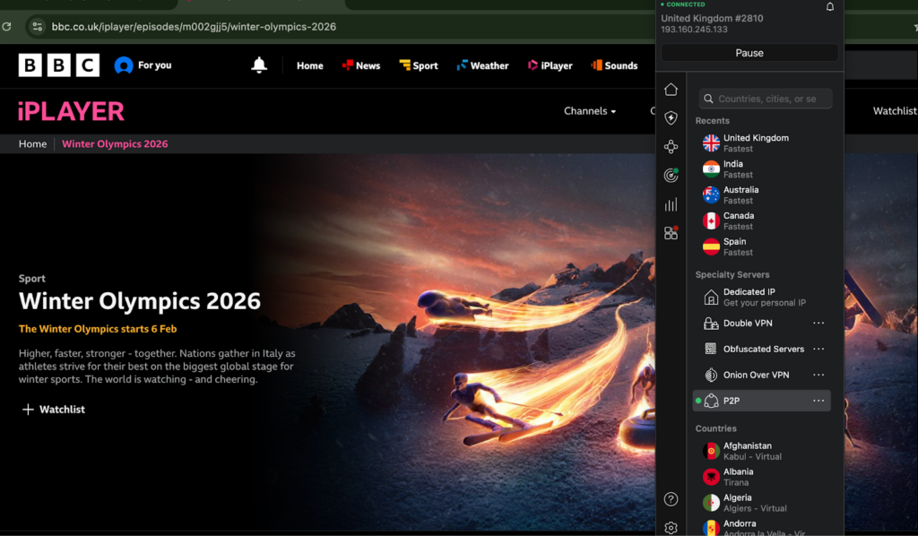Click 'United Kingdom #2810' server name
The image size is (918, 536).
click(712, 18)
